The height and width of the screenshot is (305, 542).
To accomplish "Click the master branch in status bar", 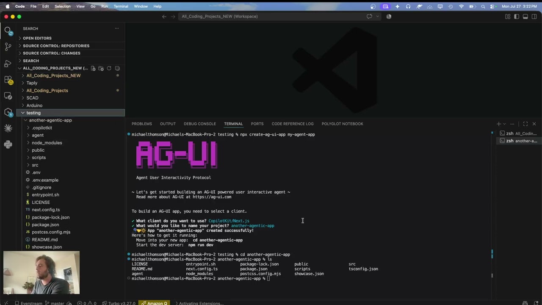I will coord(54,303).
